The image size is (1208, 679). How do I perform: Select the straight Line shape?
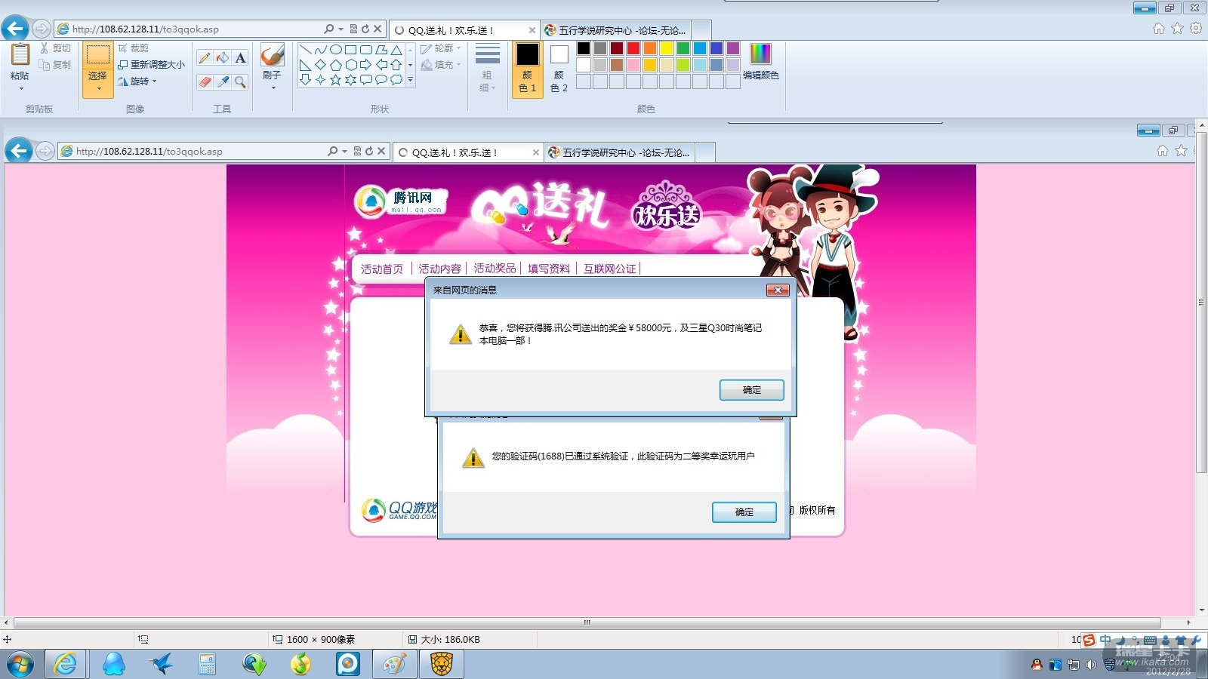305,50
